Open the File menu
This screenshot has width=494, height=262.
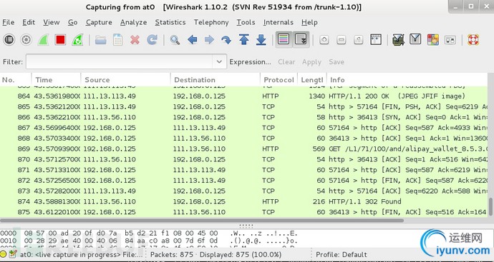click(8, 22)
